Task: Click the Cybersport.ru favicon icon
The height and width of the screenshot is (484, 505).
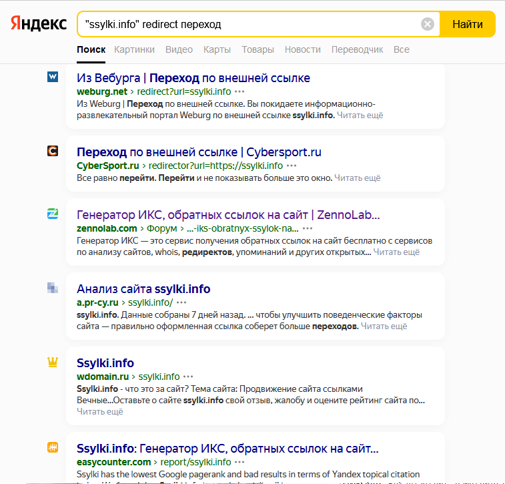Action: point(53,151)
